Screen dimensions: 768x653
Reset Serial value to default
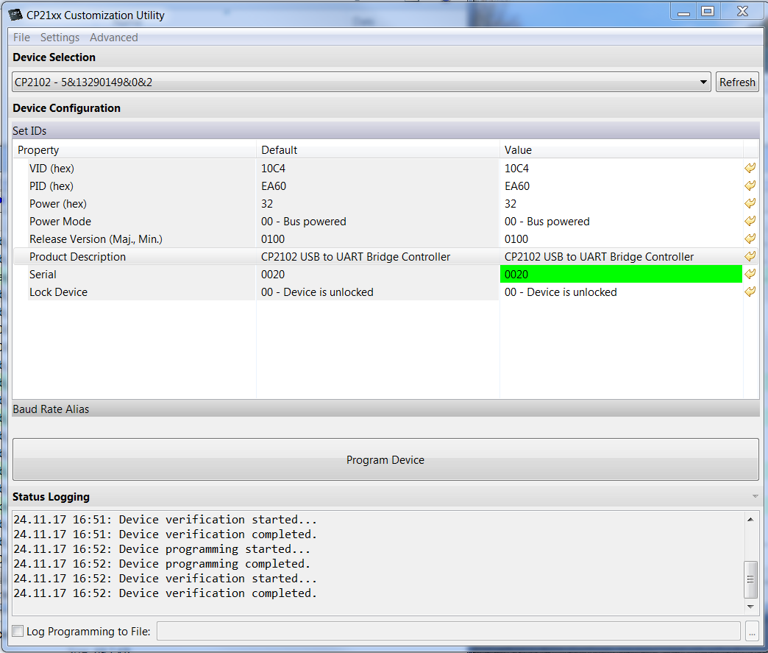(x=750, y=274)
